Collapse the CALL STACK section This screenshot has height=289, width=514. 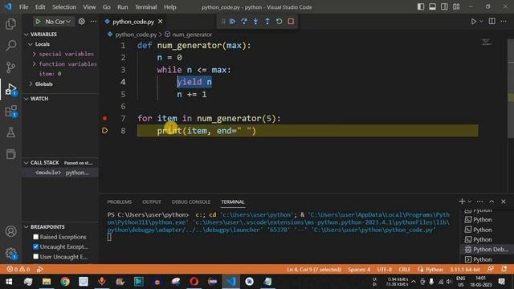[27, 163]
